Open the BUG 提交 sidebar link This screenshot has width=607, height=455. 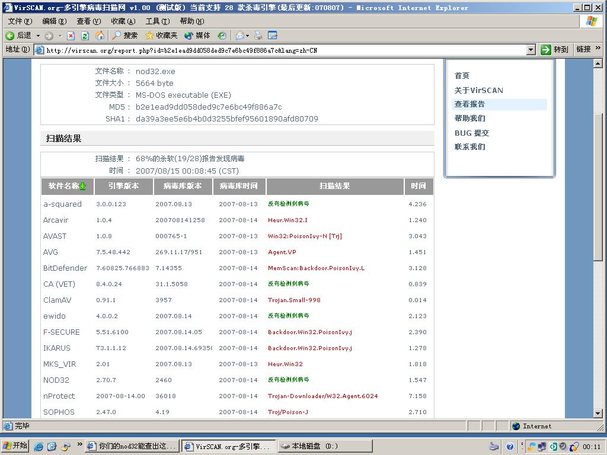pyautogui.click(x=471, y=133)
